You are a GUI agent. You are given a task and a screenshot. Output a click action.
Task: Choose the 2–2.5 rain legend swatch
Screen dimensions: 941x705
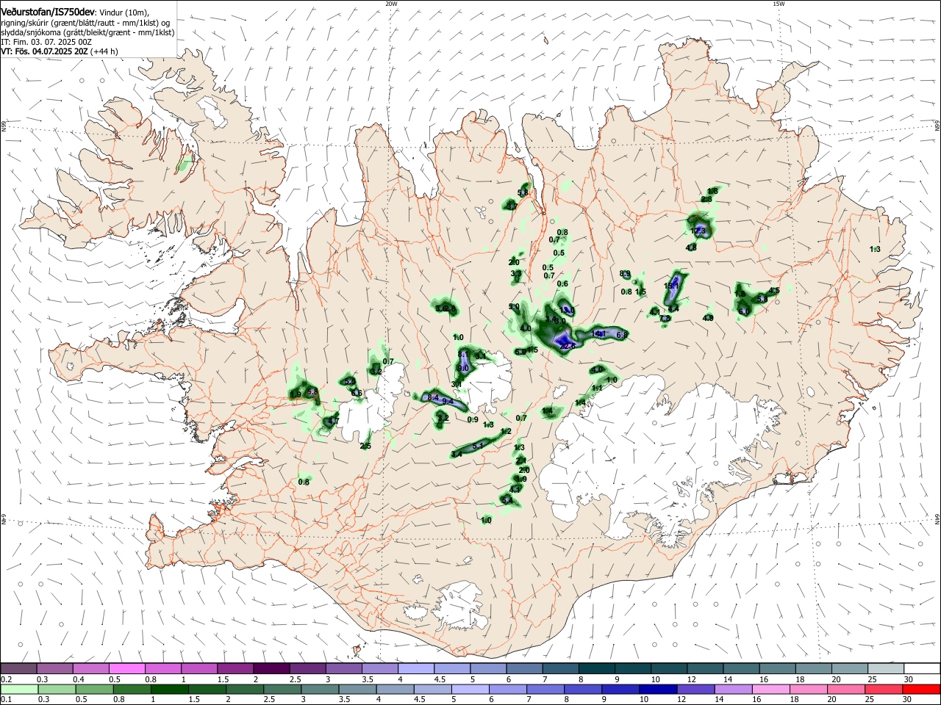(245, 689)
